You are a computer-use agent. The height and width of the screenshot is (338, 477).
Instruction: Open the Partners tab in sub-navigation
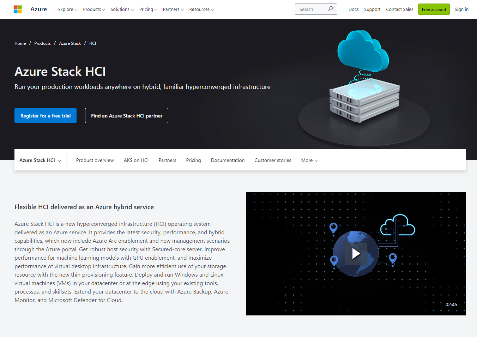(x=167, y=160)
